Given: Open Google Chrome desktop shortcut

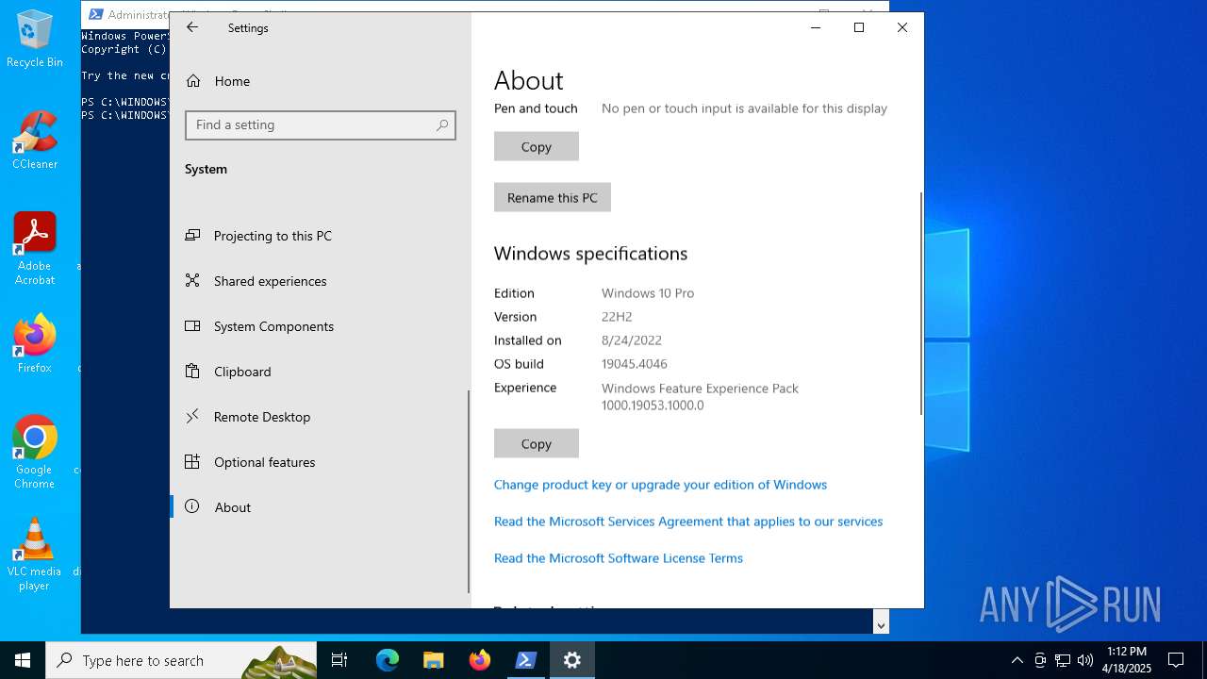Looking at the screenshot, I should click(35, 453).
